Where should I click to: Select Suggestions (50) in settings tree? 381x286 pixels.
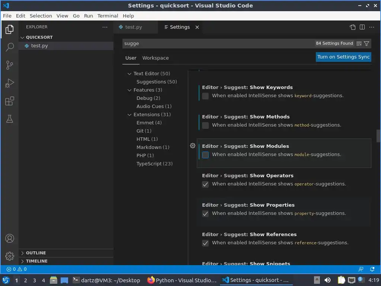point(157,82)
